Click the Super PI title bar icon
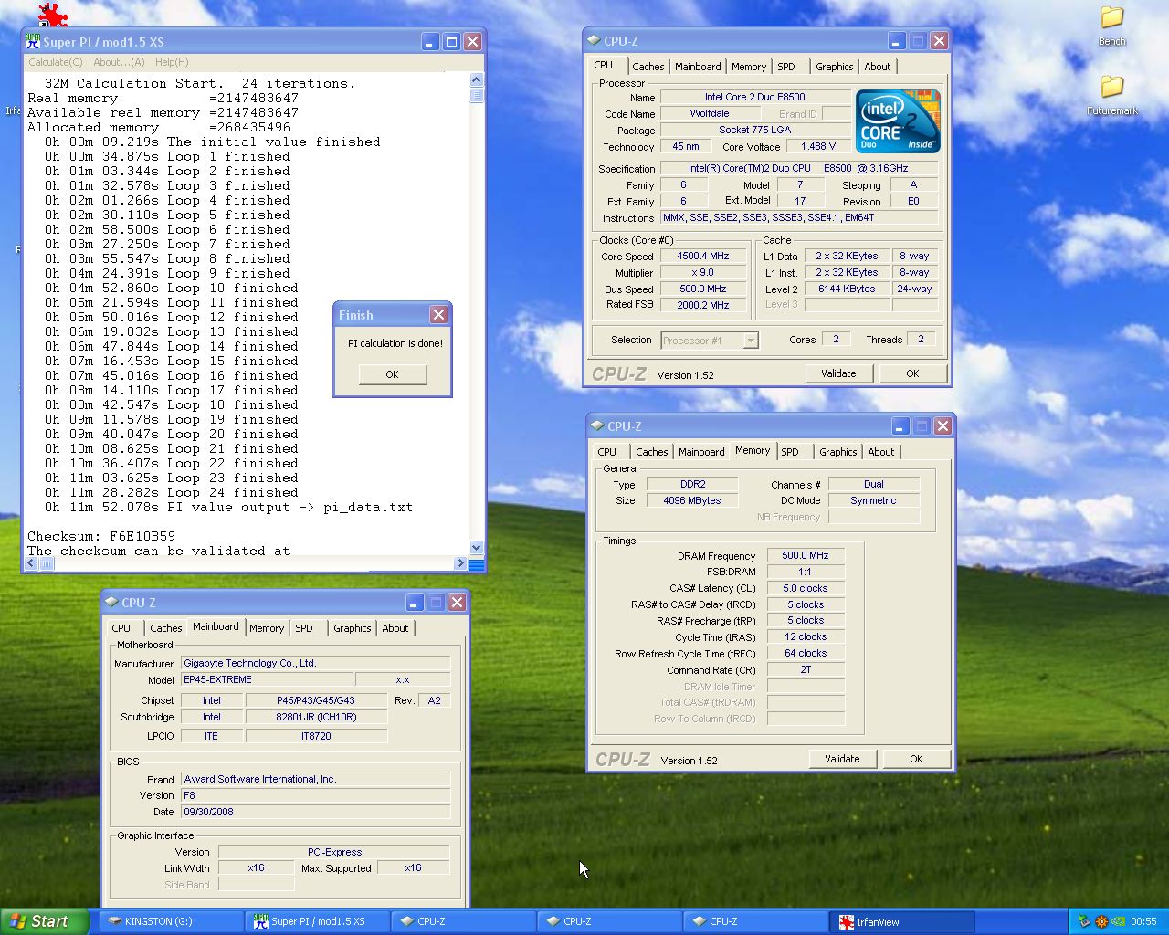The height and width of the screenshot is (935, 1169). (33, 41)
